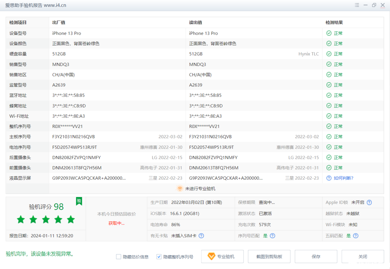The width and height of the screenshot is (390, 269).
Task: Click the Hynix TLC label
Action: pos(309,54)
